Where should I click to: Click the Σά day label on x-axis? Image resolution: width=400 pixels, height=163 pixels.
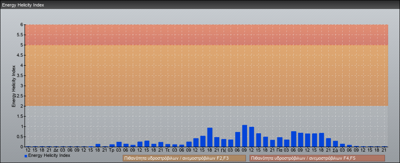(335, 150)
